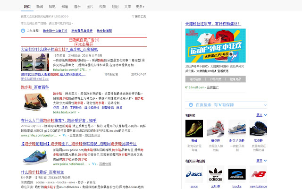
Task: Open the 世界四大著名慢跑鞋 tieba post link
Action: point(53,74)
